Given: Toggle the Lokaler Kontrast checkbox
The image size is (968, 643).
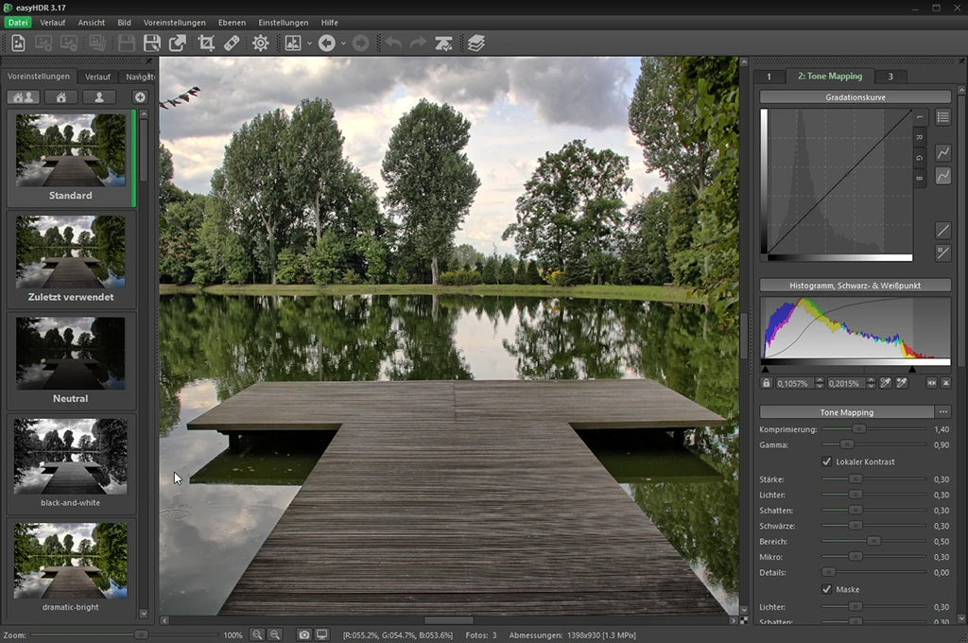Looking at the screenshot, I should coord(827,461).
